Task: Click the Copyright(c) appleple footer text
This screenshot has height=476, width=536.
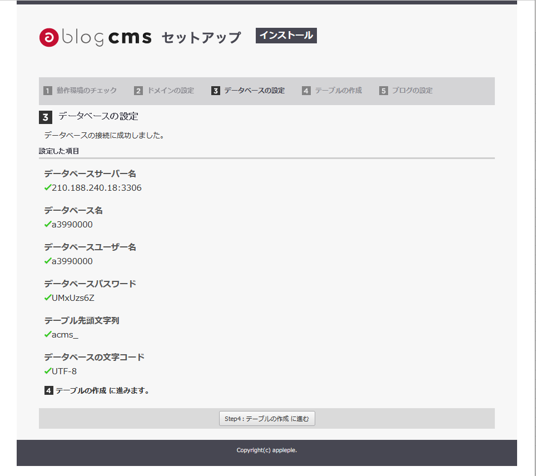Action: 267,450
